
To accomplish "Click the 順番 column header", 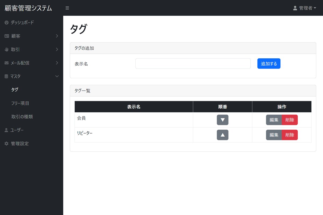I will (x=223, y=107).
